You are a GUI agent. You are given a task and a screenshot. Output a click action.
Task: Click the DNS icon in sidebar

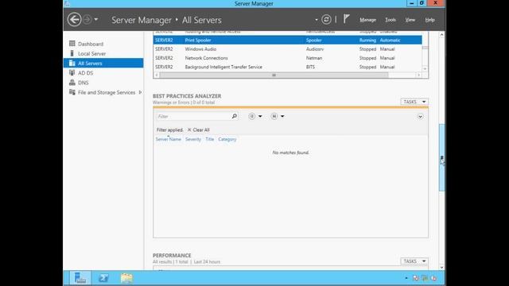click(72, 83)
